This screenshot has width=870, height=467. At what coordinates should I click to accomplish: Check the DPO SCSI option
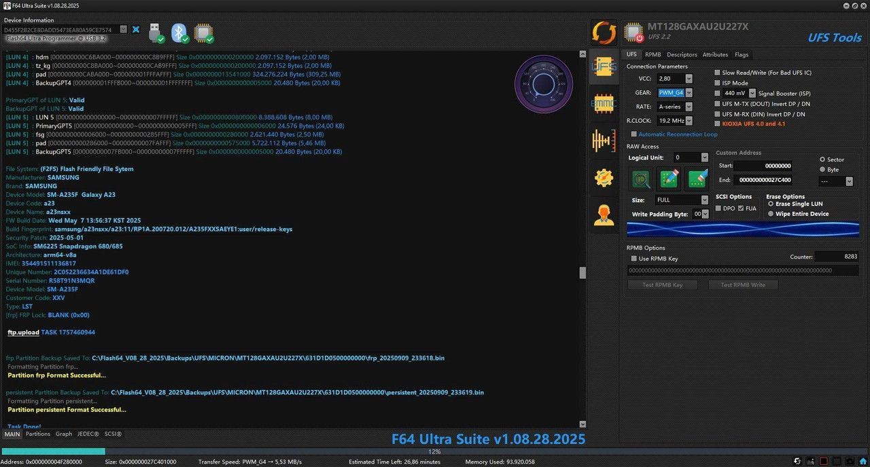(x=719, y=208)
